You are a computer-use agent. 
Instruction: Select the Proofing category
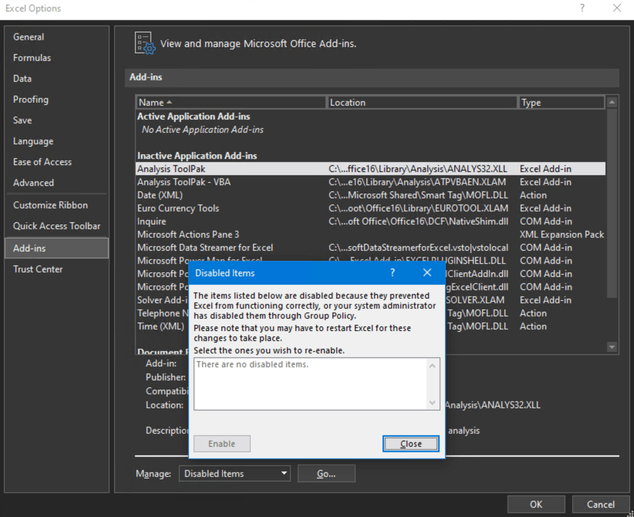[30, 99]
